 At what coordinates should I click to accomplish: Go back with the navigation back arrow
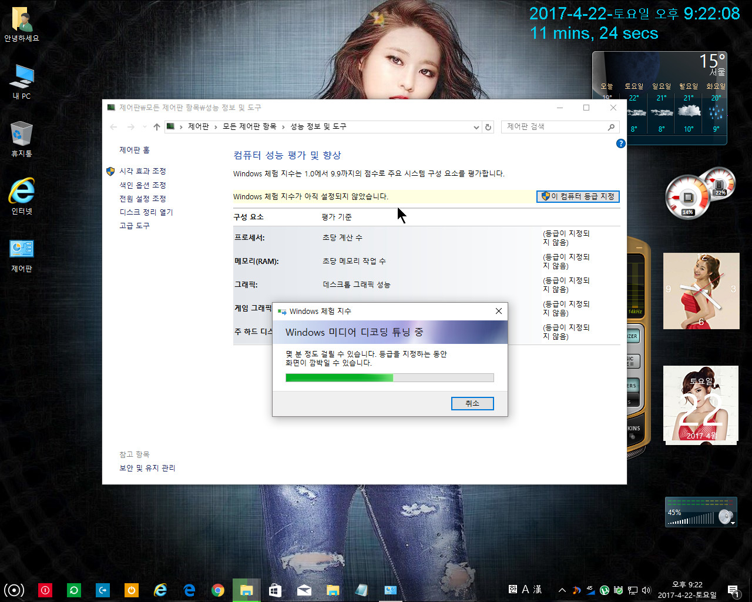(114, 127)
